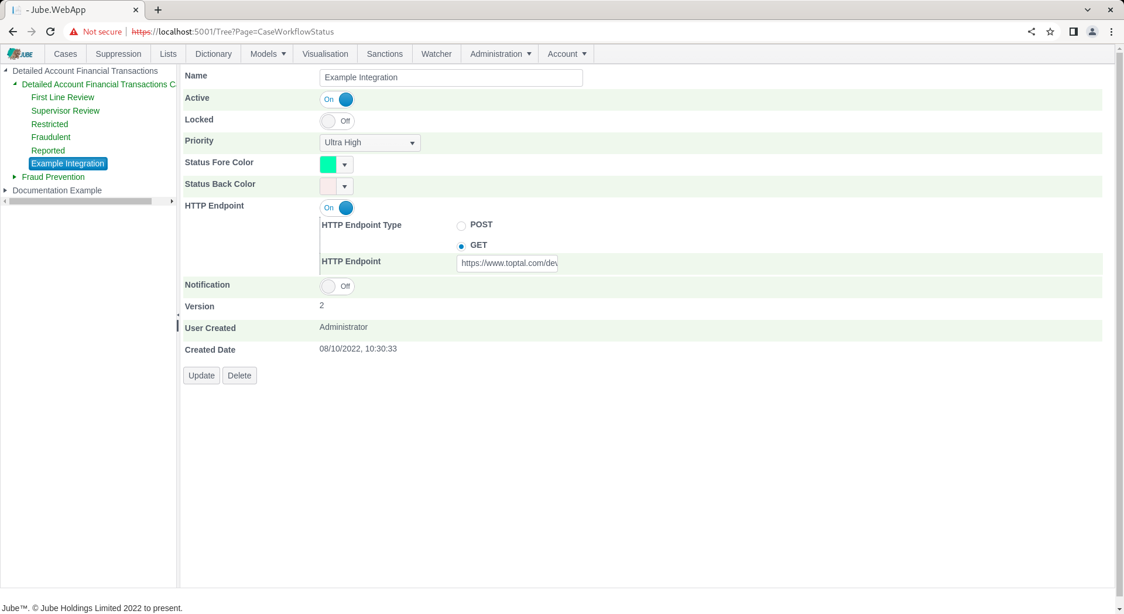
Task: Click the page vertical scrollbar
Action: tap(1119, 325)
